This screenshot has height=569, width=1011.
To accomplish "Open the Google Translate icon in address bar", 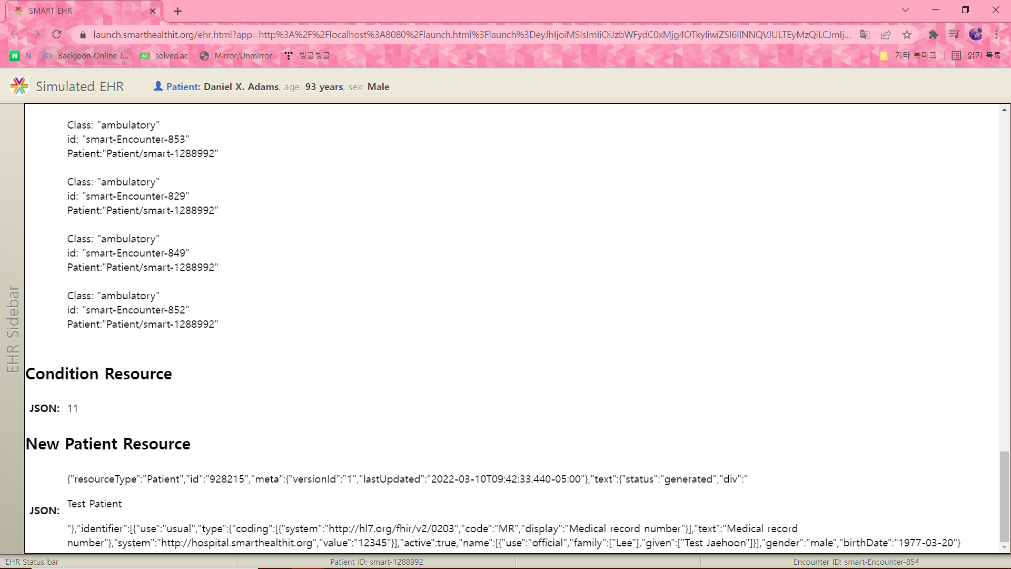I will pyautogui.click(x=865, y=35).
